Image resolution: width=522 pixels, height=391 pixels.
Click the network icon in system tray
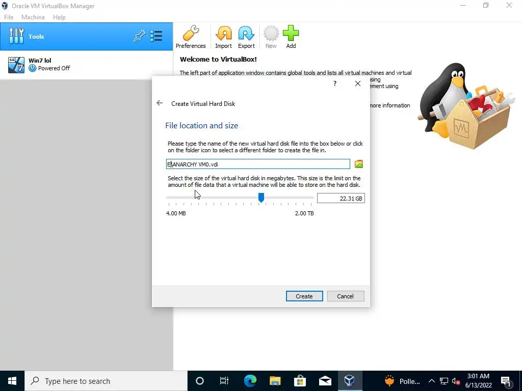pyautogui.click(x=444, y=381)
